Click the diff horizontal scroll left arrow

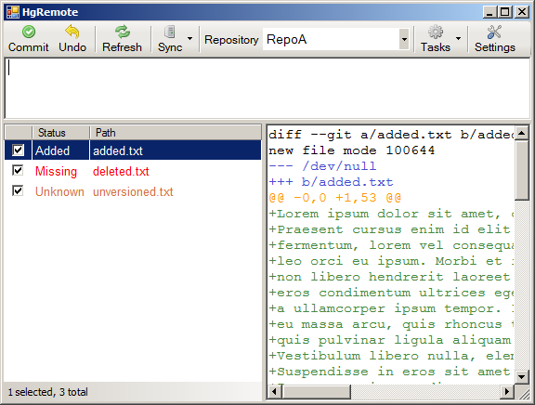[x=274, y=391]
